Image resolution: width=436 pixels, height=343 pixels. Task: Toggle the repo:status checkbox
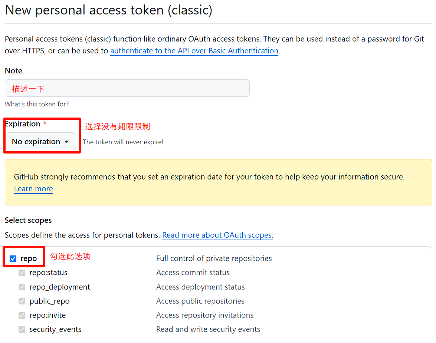coord(22,273)
